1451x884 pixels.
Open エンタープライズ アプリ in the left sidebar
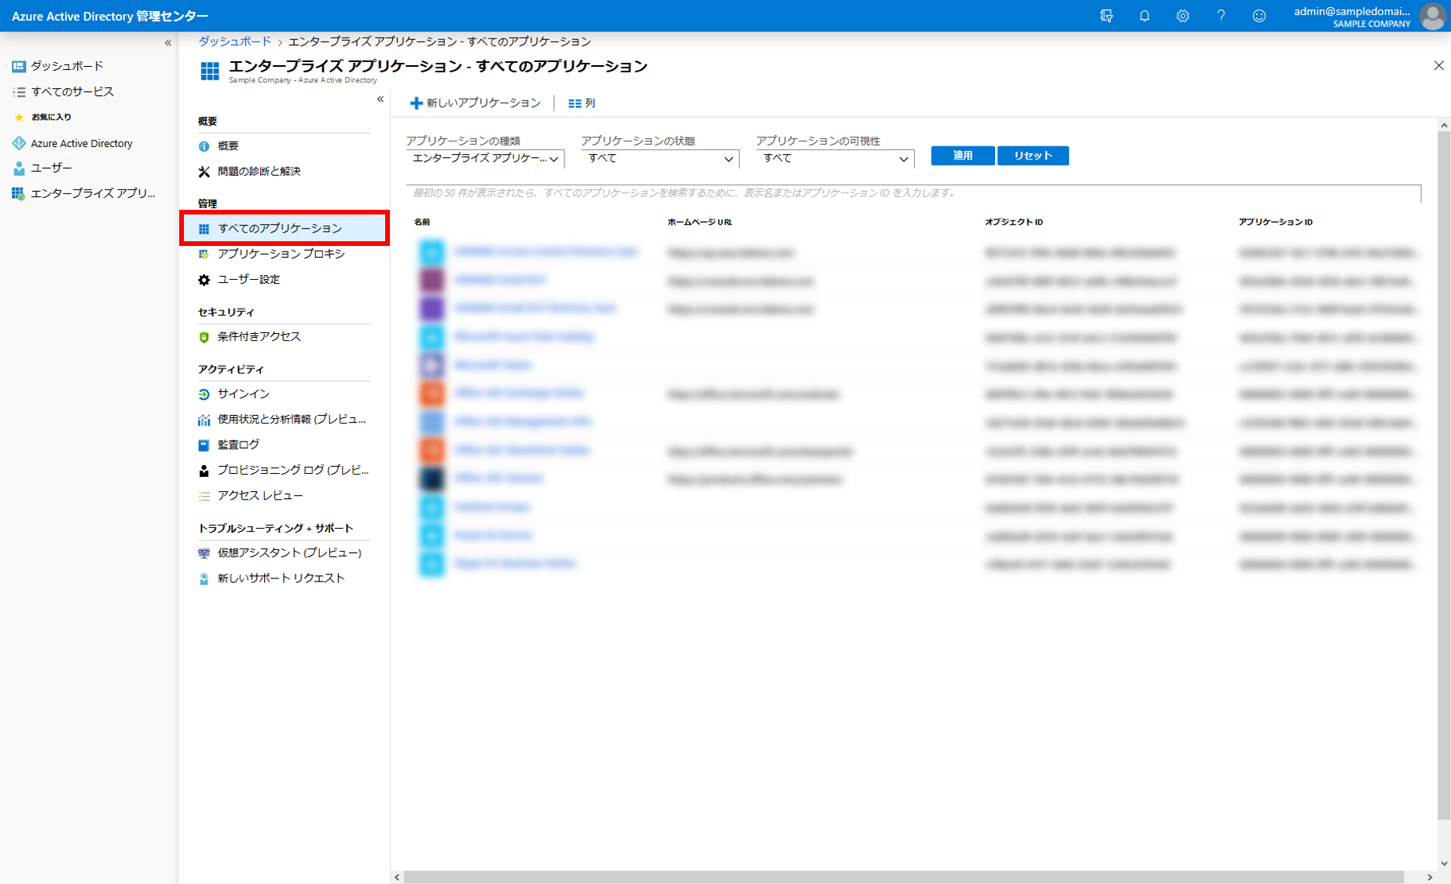(84, 193)
